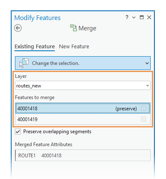Open the pane options chevron menu
Screen dimensions: 166x179
(134, 17)
